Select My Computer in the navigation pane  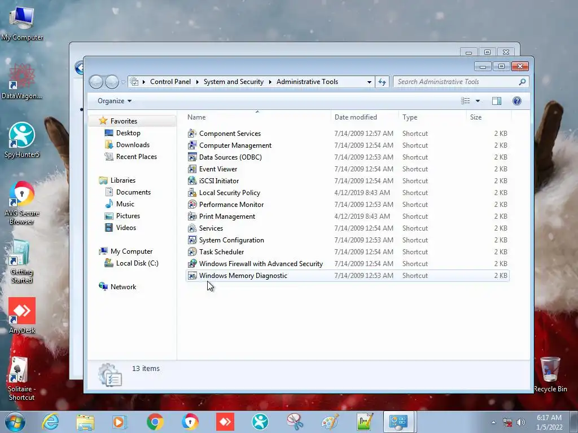[131, 251]
